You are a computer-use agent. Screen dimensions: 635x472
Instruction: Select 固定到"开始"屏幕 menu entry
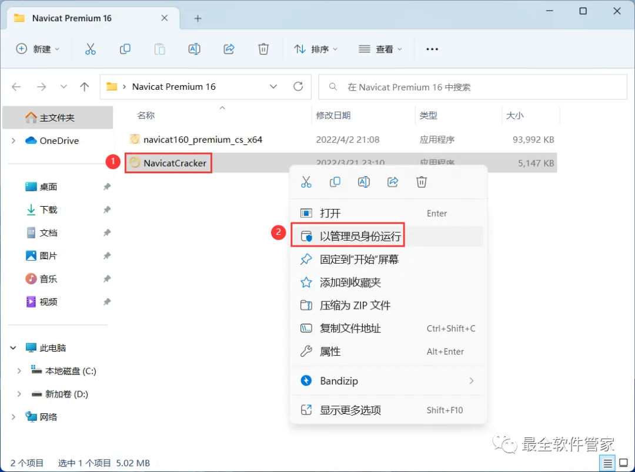tap(389, 259)
